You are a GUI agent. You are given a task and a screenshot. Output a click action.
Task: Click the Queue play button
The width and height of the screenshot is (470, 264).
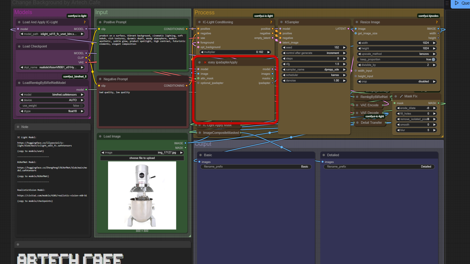457,3
